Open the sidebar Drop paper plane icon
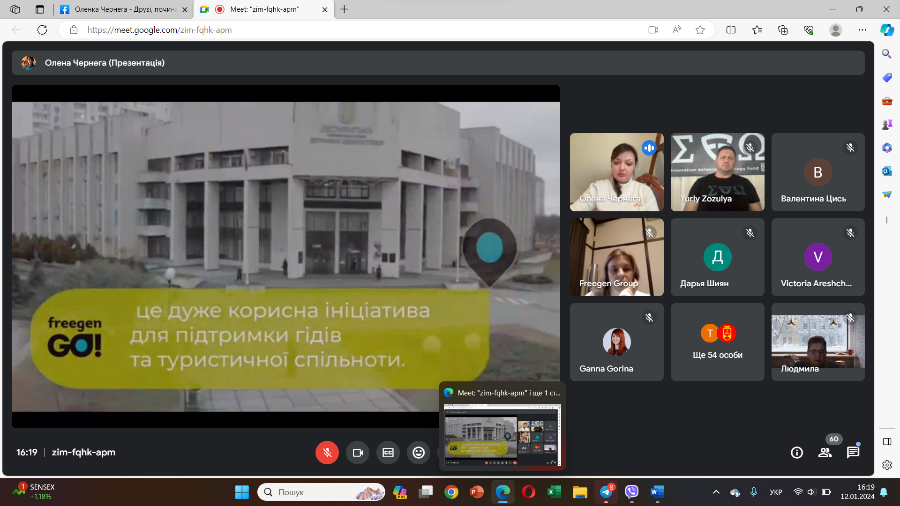The height and width of the screenshot is (506, 900). [887, 194]
